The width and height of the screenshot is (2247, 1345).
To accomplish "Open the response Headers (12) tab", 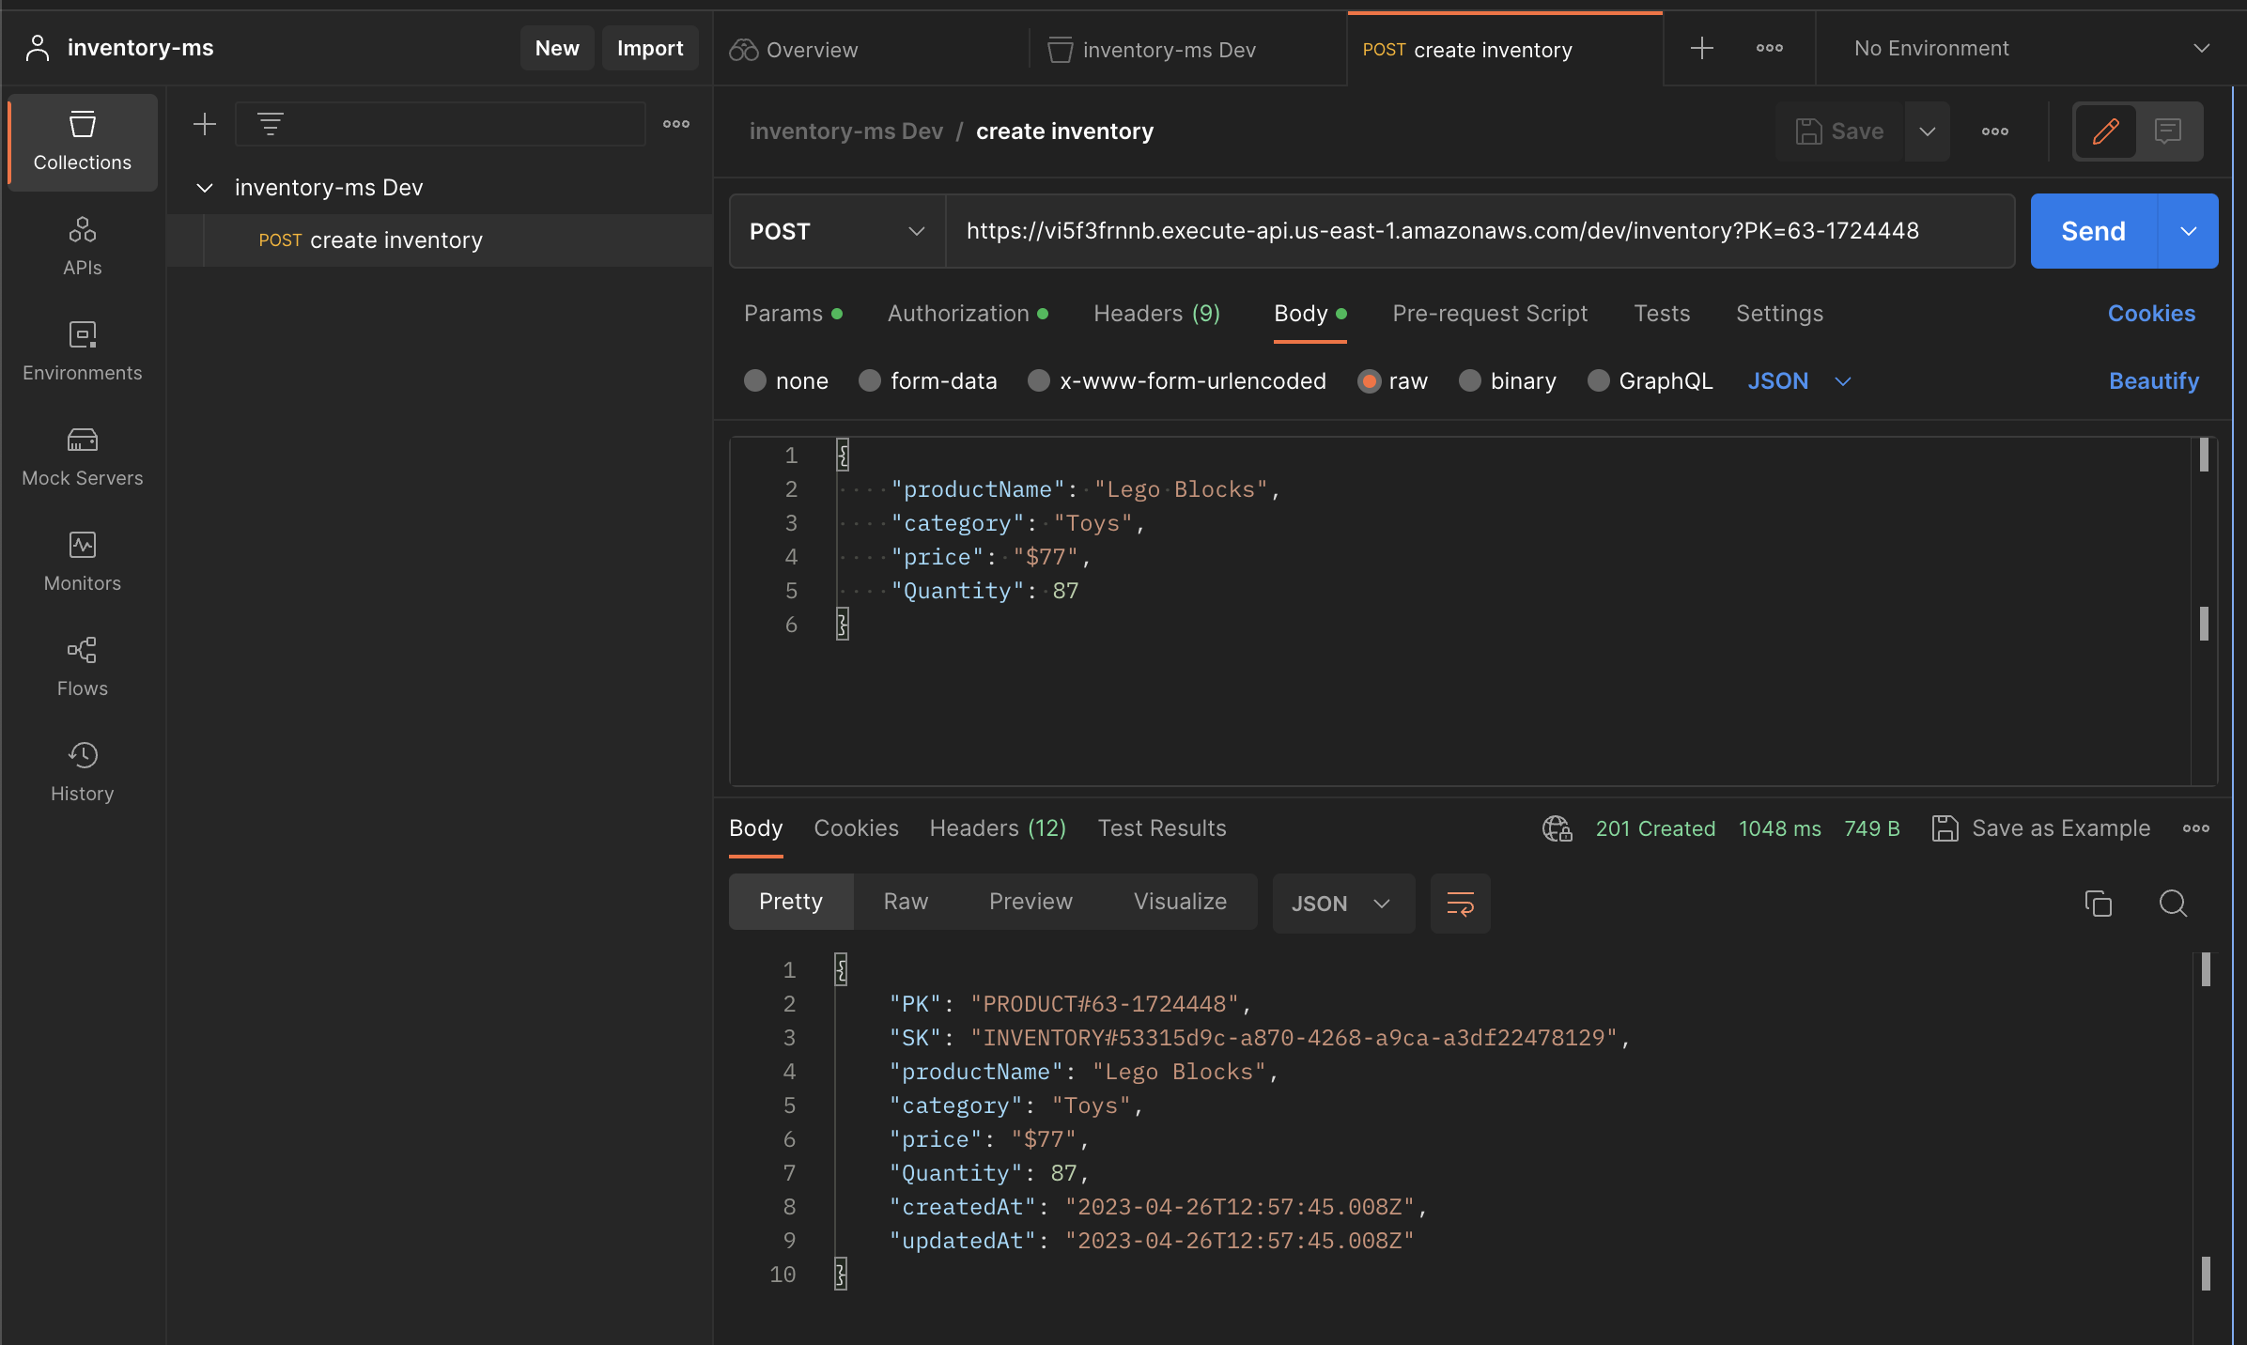I will click(998, 827).
